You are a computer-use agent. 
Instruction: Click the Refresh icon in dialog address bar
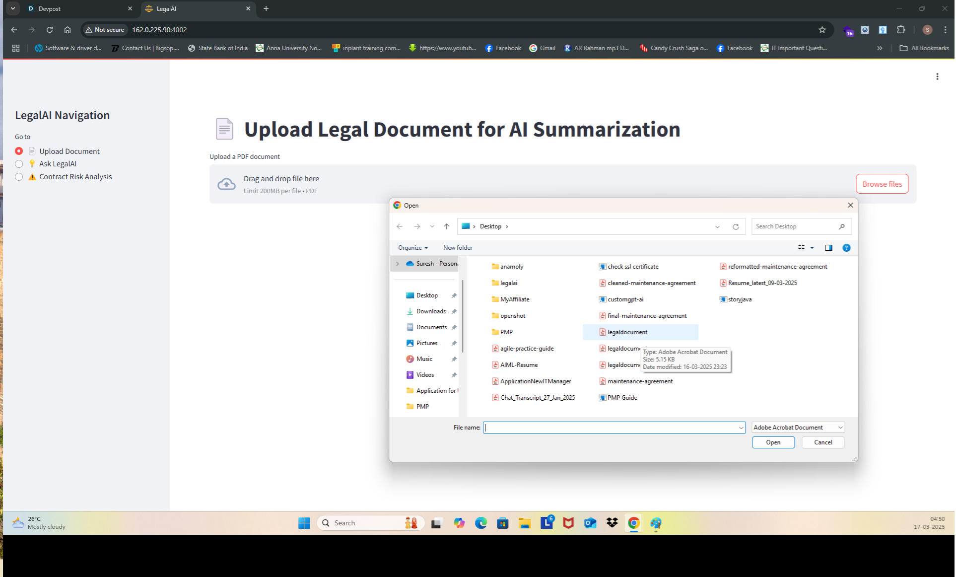(x=736, y=226)
